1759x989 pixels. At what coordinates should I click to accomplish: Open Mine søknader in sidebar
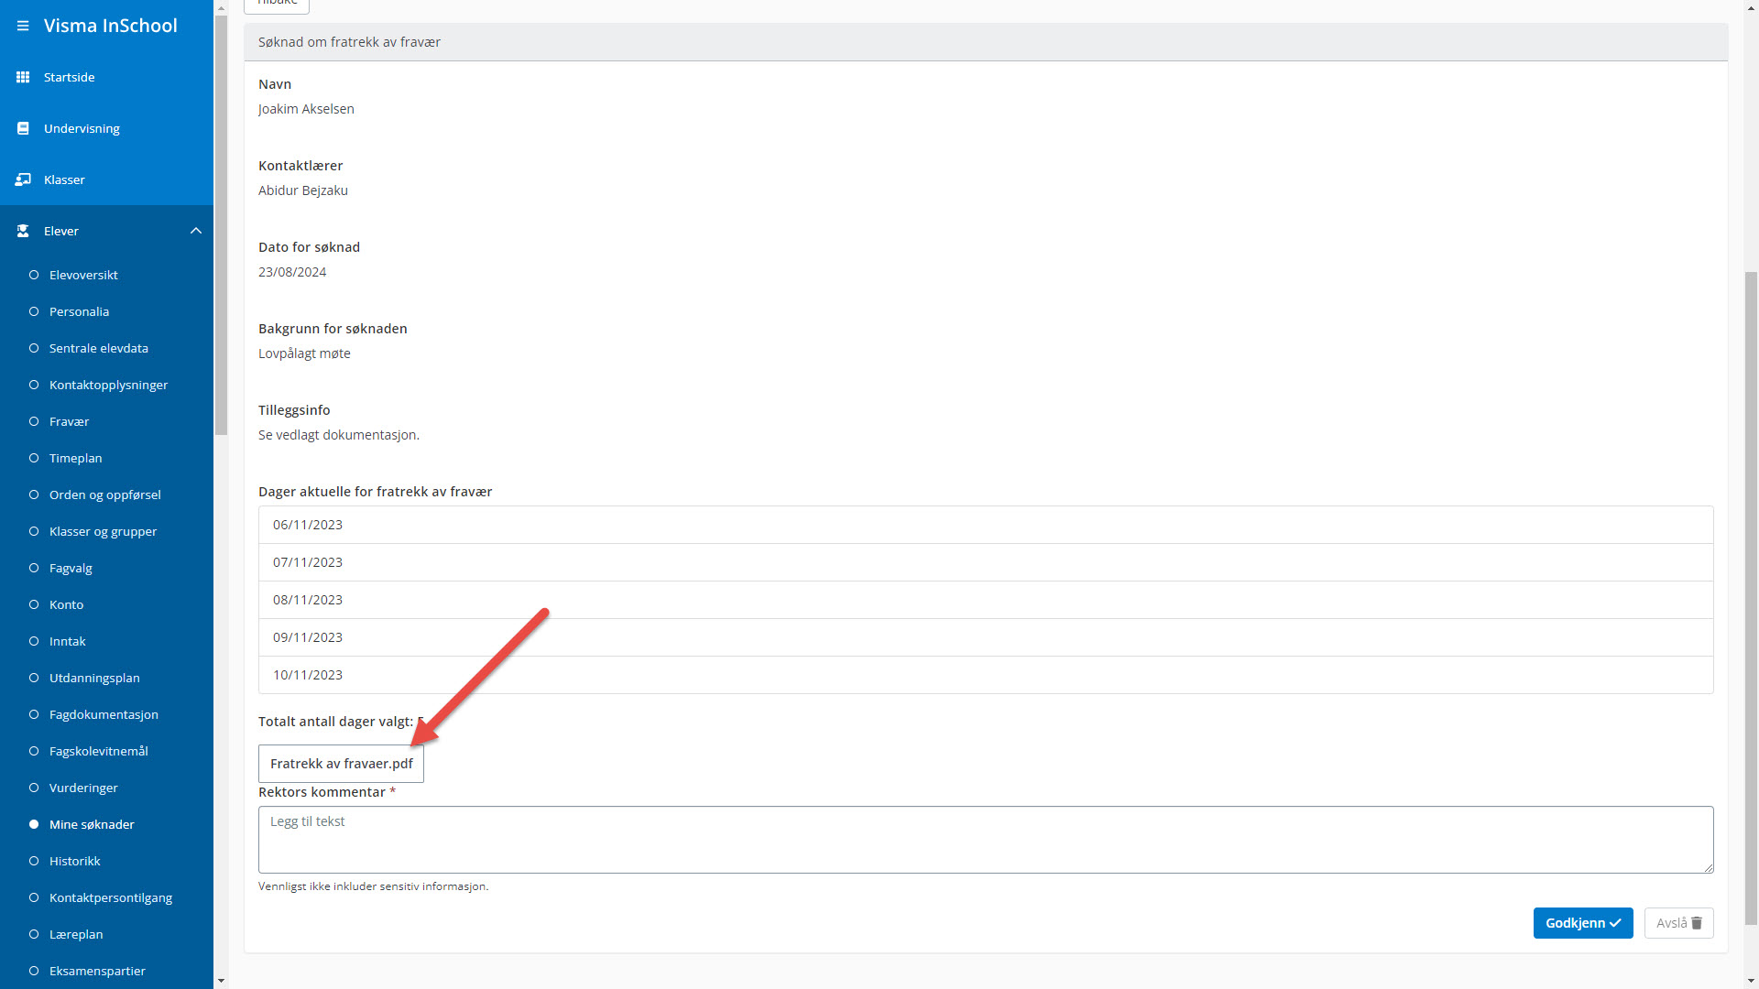[92, 824]
